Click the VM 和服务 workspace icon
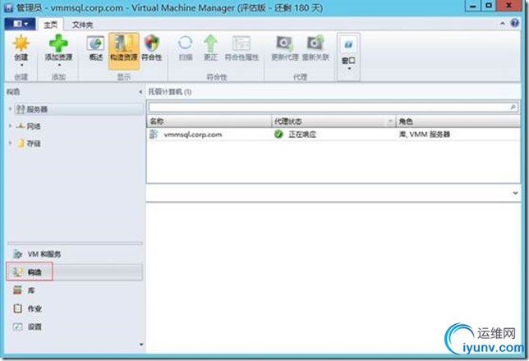This screenshot has width=529, height=361. click(x=17, y=254)
